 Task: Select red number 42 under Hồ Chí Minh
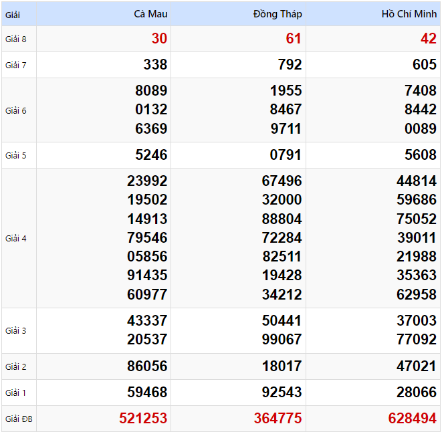coord(428,39)
